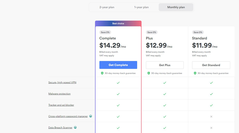Click the badge icon beside Cross-platform password manager
The image size is (239, 133).
tap(91, 116)
